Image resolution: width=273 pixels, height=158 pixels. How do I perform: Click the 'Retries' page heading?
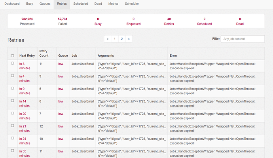pos(16,40)
